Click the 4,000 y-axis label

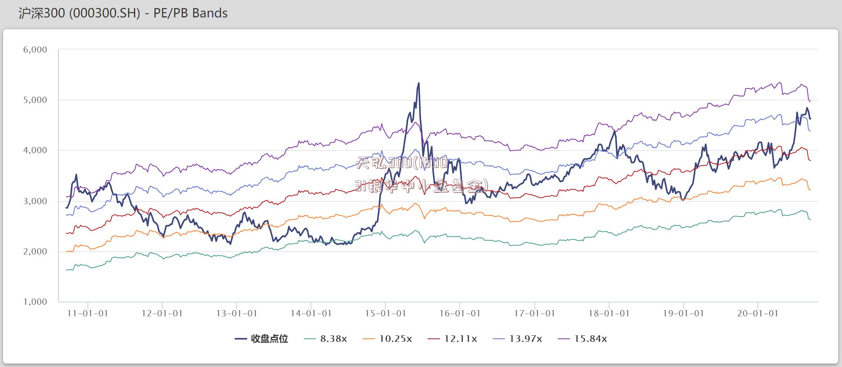point(35,150)
